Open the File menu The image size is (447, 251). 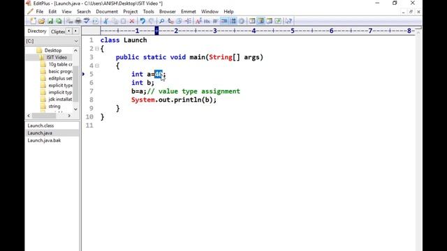pyautogui.click(x=40, y=12)
